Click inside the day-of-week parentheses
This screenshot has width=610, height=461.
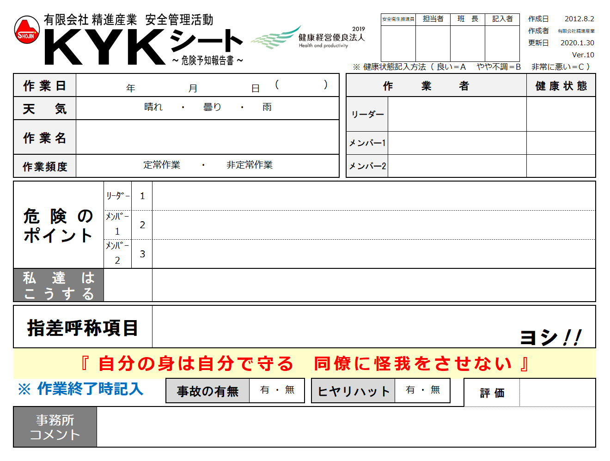tap(301, 85)
